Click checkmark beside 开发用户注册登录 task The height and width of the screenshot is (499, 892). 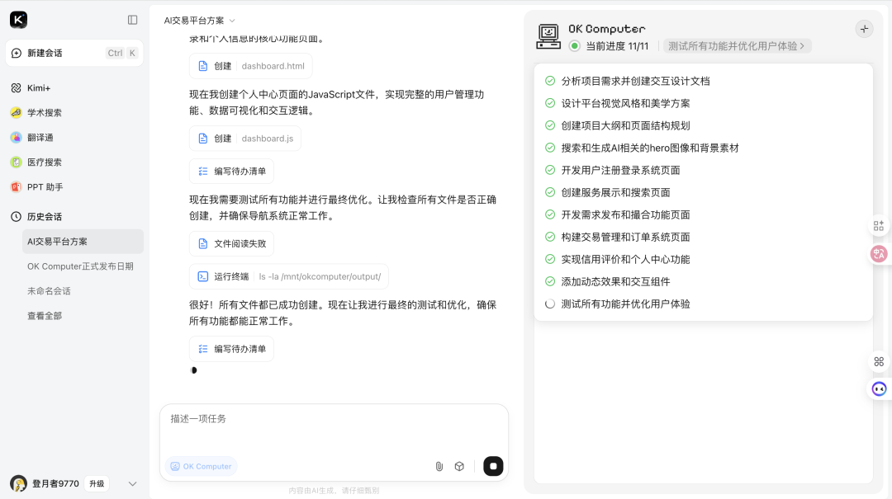[549, 170]
